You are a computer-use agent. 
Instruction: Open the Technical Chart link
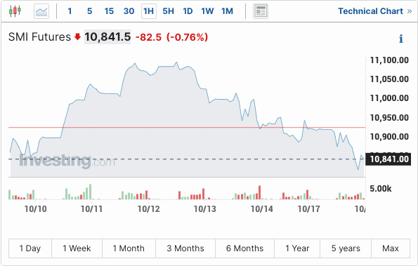click(x=375, y=11)
